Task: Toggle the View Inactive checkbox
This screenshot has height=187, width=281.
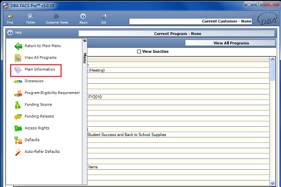Action: tap(139, 51)
